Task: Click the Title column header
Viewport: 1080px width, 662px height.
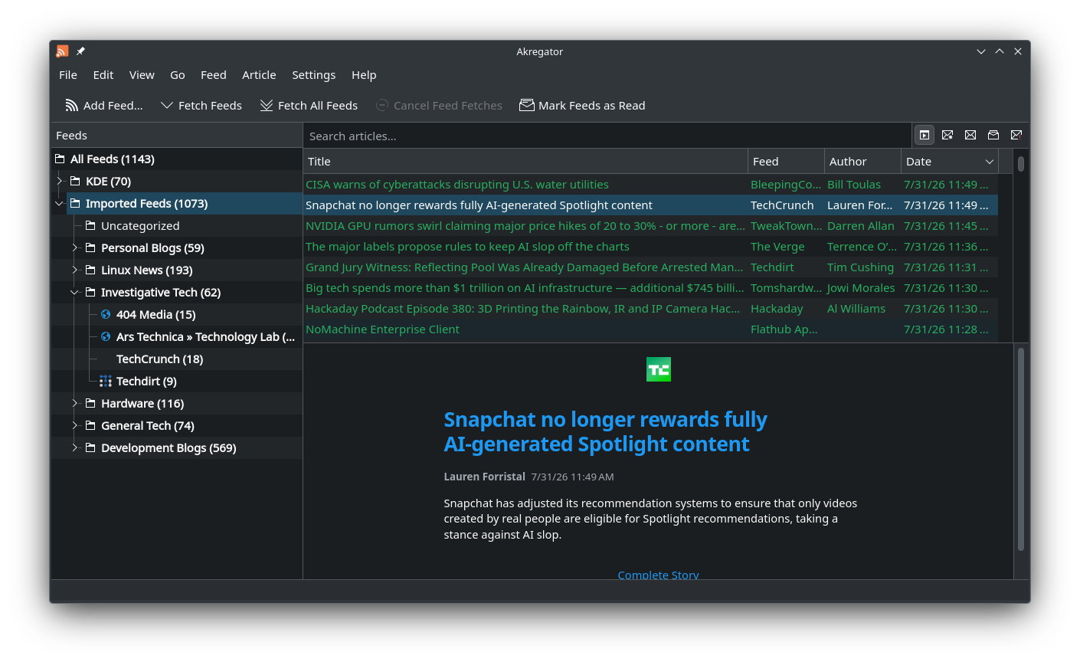Action: (x=525, y=162)
